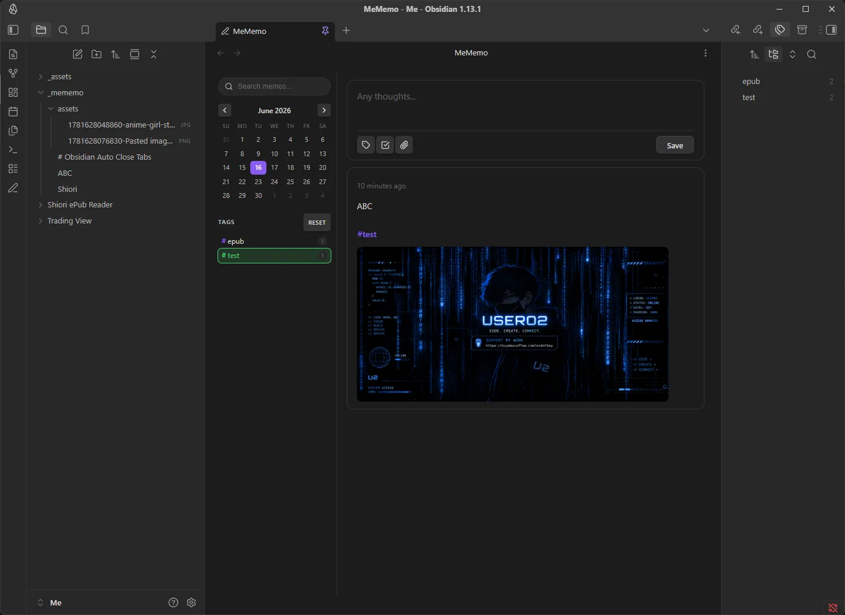Expand or collapse all tags chevrons
The image size is (845, 615).
[x=793, y=54]
